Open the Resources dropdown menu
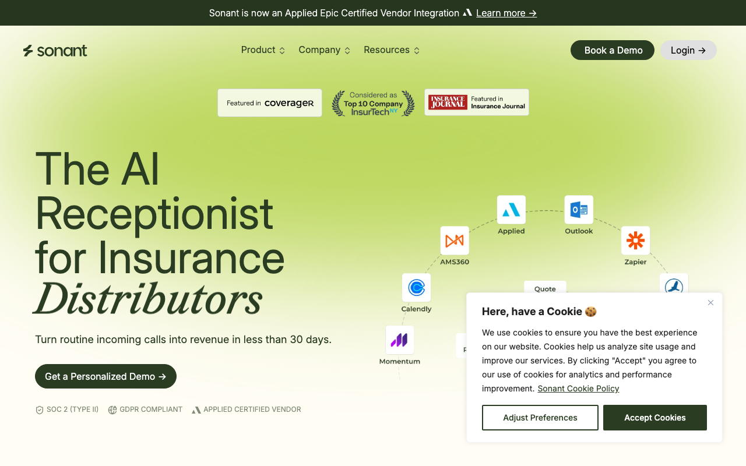The height and width of the screenshot is (466, 746). [392, 50]
